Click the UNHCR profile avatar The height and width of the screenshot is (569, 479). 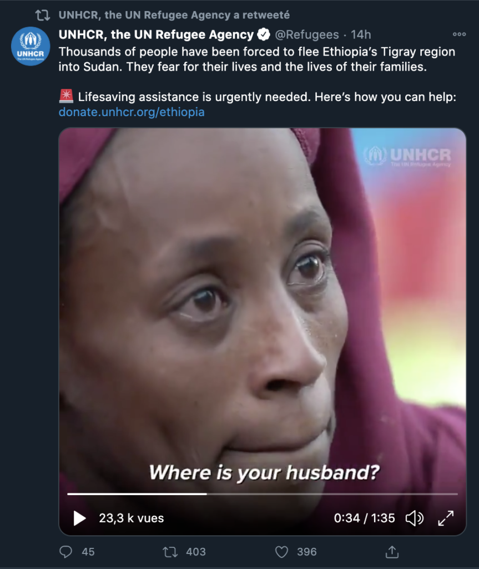pyautogui.click(x=31, y=46)
